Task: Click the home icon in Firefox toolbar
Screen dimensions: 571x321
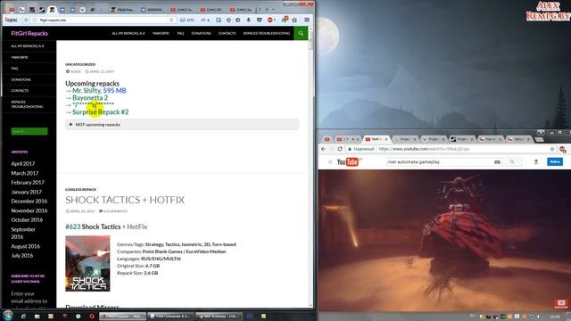Action: (x=294, y=20)
